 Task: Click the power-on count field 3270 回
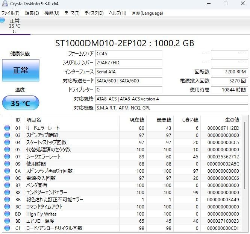(x=229, y=81)
